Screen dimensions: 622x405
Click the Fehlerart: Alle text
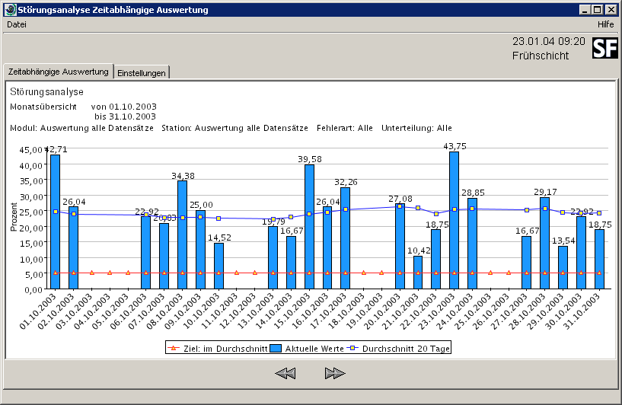pos(345,128)
